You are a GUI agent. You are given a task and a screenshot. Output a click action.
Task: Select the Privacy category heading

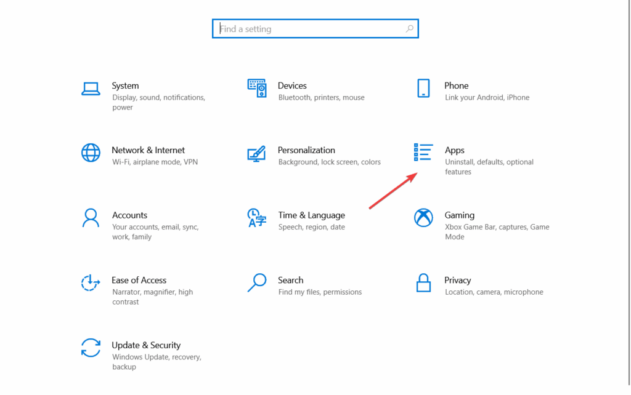click(x=458, y=280)
